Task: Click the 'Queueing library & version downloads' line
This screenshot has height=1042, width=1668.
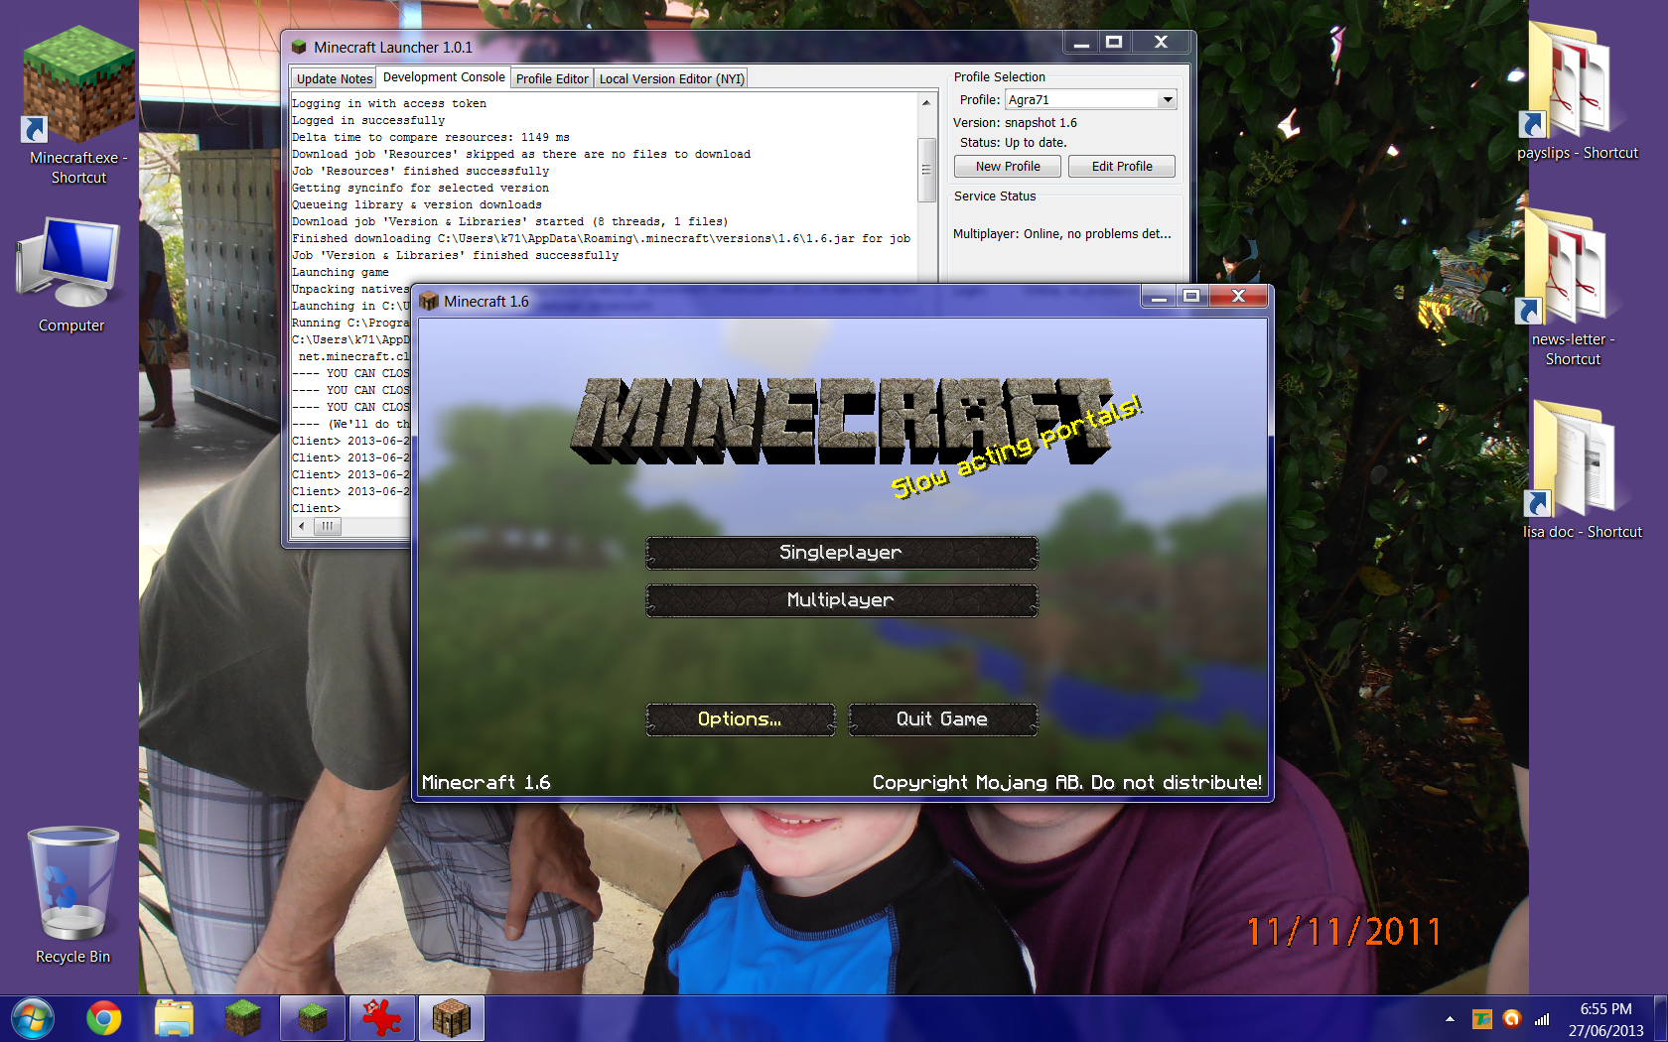Action: point(417,204)
